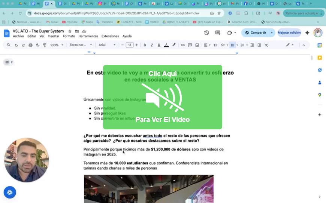
Task: Star the document VSL ATO
Action: (70, 31)
